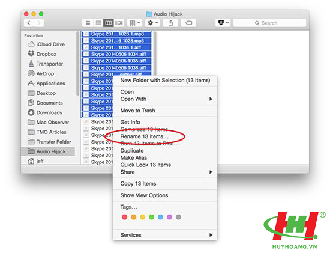Open Transfer Folder in sidebar
This screenshot has width=330, height=253.
(49, 142)
